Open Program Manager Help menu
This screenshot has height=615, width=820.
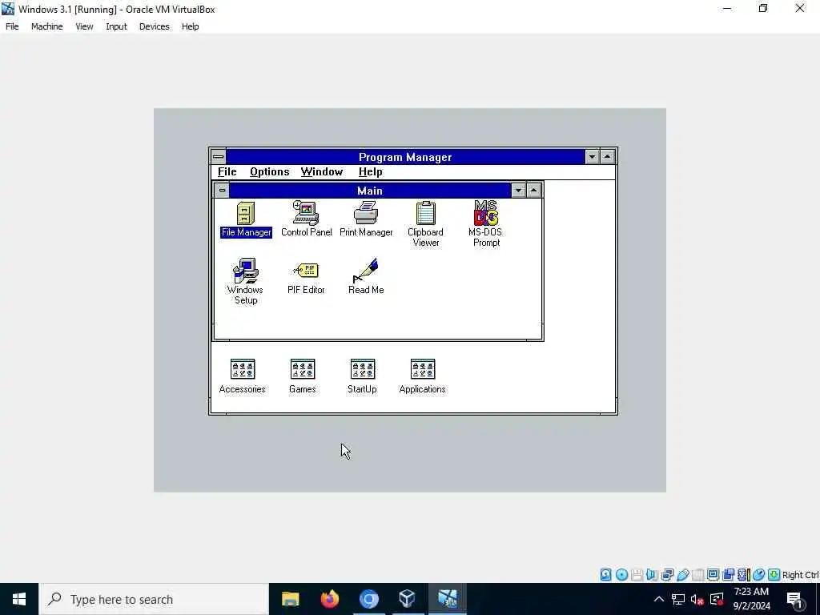[370, 172]
